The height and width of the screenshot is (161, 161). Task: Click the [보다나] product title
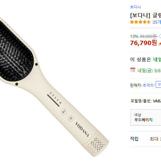pyautogui.click(x=146, y=15)
